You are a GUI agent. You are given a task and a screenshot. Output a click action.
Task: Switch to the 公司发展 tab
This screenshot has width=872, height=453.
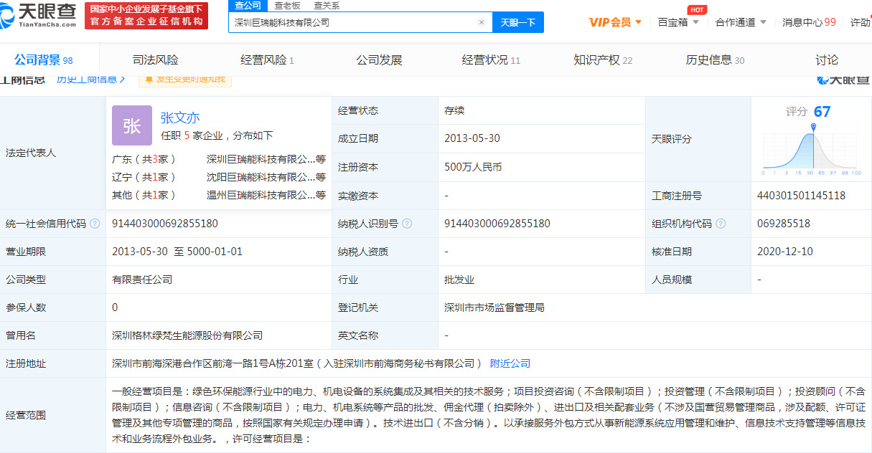pyautogui.click(x=379, y=60)
